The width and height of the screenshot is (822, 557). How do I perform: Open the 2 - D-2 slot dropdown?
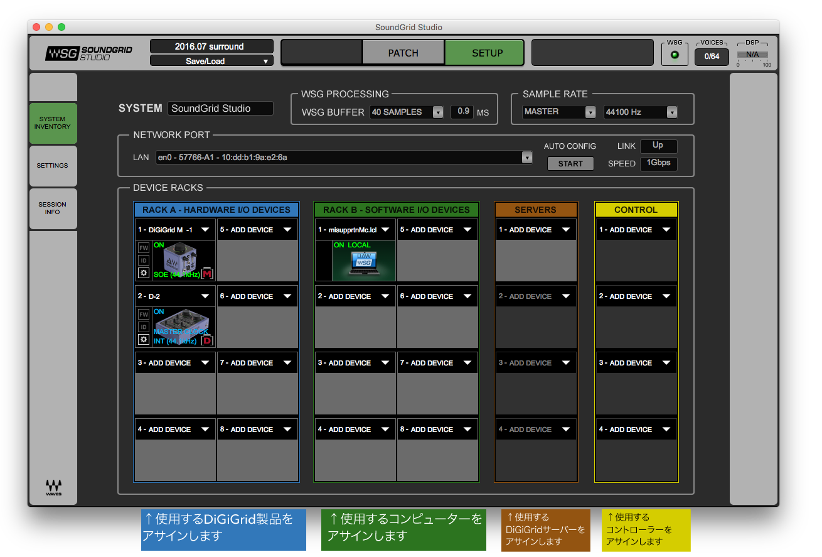175,296
